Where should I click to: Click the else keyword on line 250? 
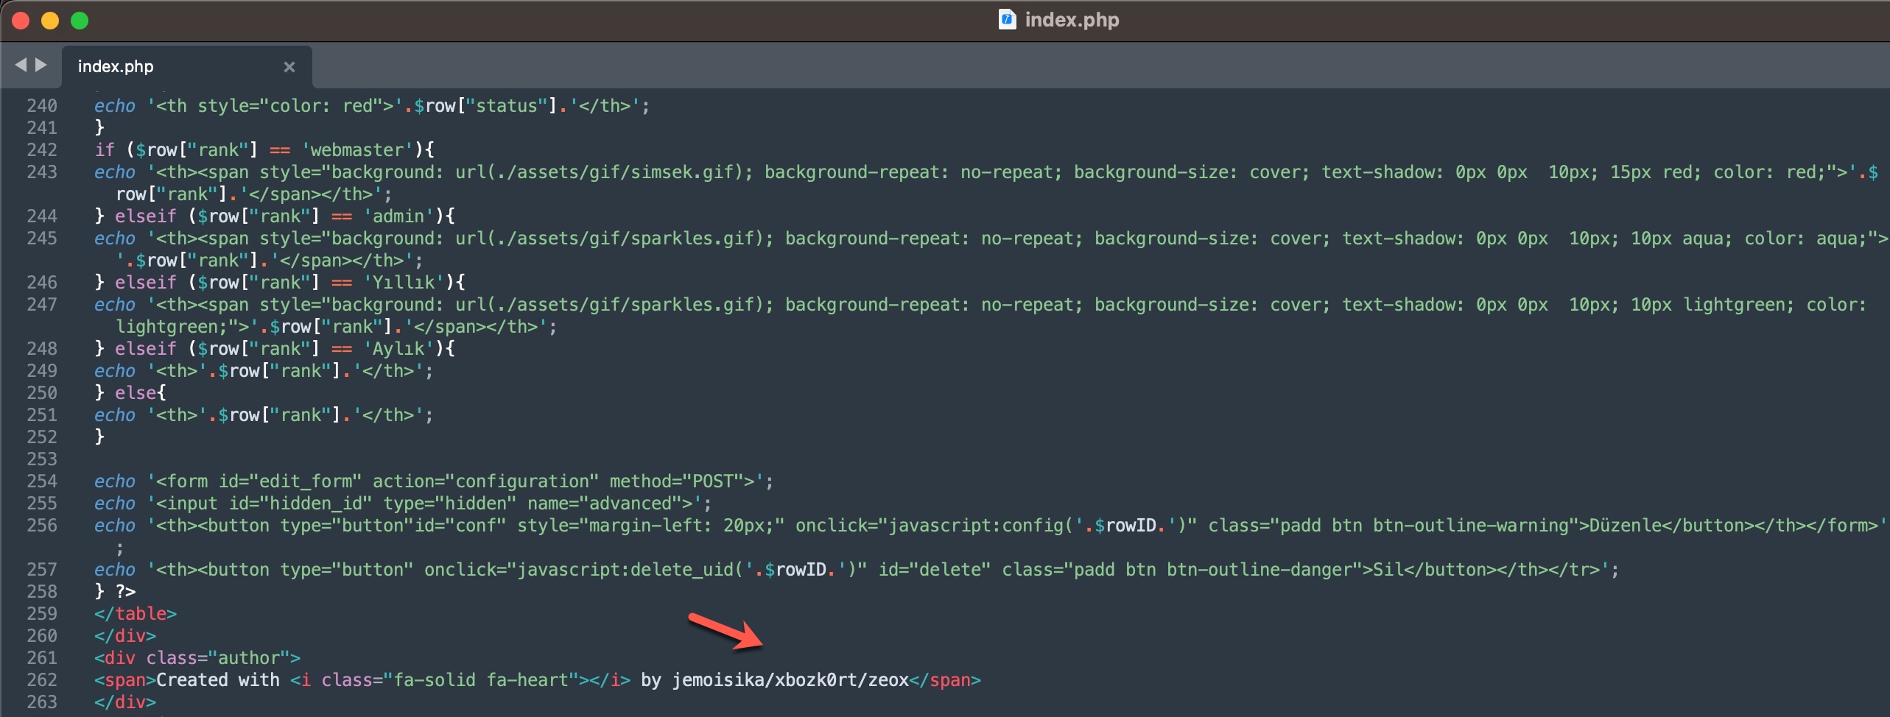pyautogui.click(x=136, y=393)
